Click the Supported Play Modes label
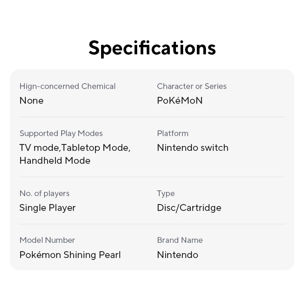Viewport: 304px width, 304px height. (61, 133)
